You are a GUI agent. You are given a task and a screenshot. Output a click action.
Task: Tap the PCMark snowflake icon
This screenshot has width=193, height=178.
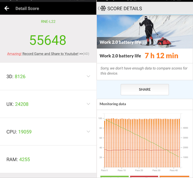pyautogui.click(x=103, y=9)
